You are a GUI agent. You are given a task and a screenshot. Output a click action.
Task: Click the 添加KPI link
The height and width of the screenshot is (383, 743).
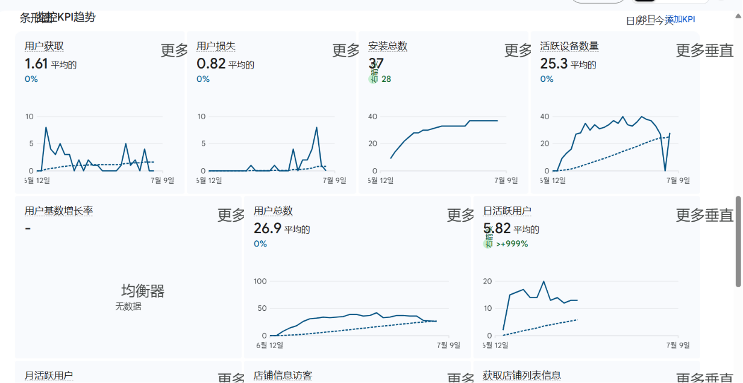(680, 19)
